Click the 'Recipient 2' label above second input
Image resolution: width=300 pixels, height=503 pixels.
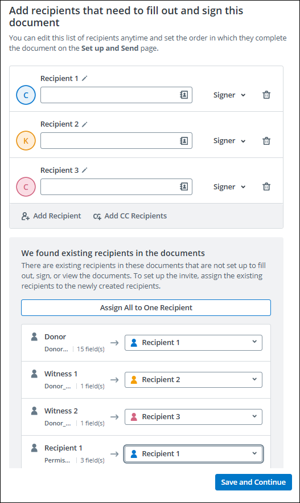click(60, 124)
